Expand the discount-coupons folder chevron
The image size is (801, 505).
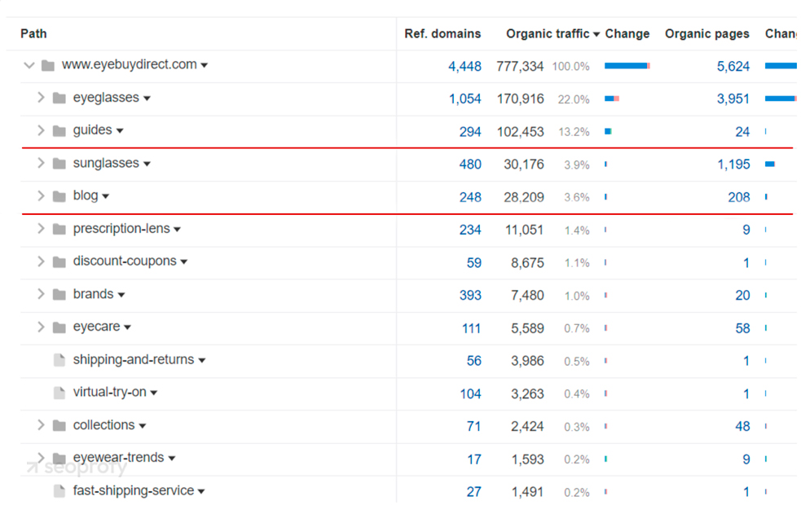41,261
